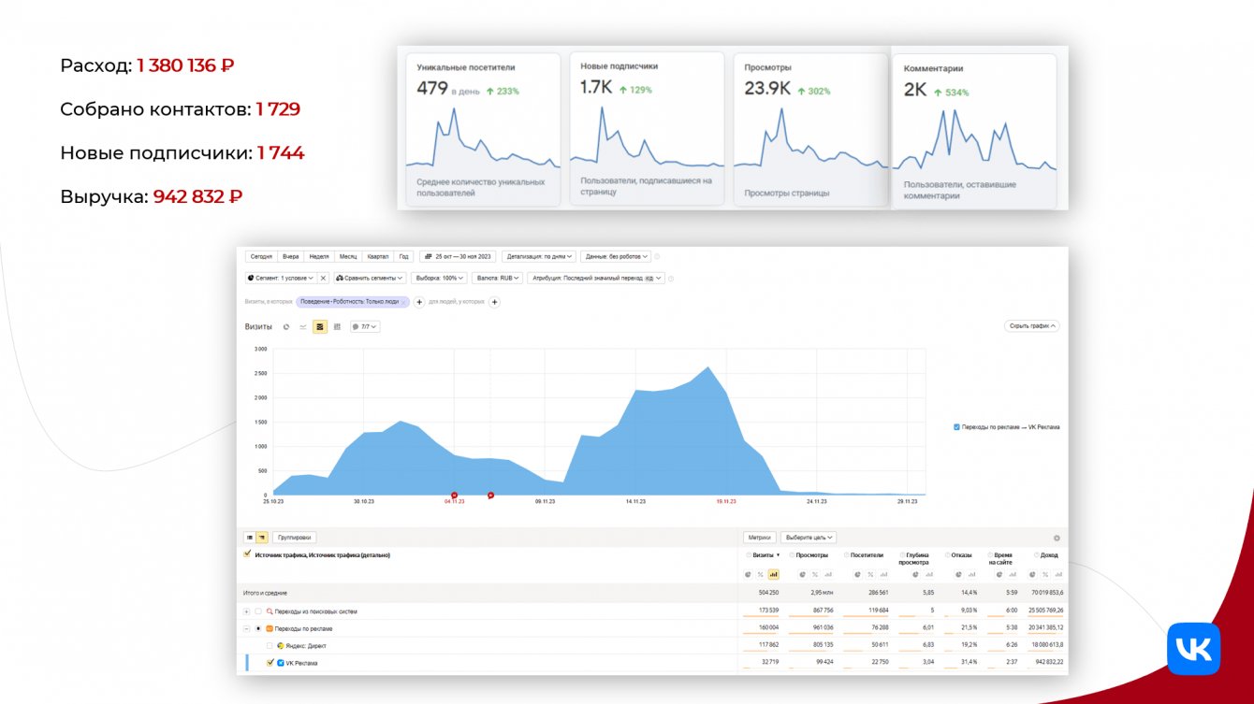Screen dimensions: 1254x704
Task: Open table settings gear icon
Action: coord(1057,538)
